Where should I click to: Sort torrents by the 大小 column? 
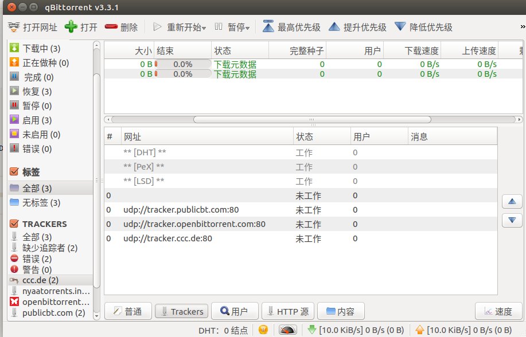coord(129,50)
